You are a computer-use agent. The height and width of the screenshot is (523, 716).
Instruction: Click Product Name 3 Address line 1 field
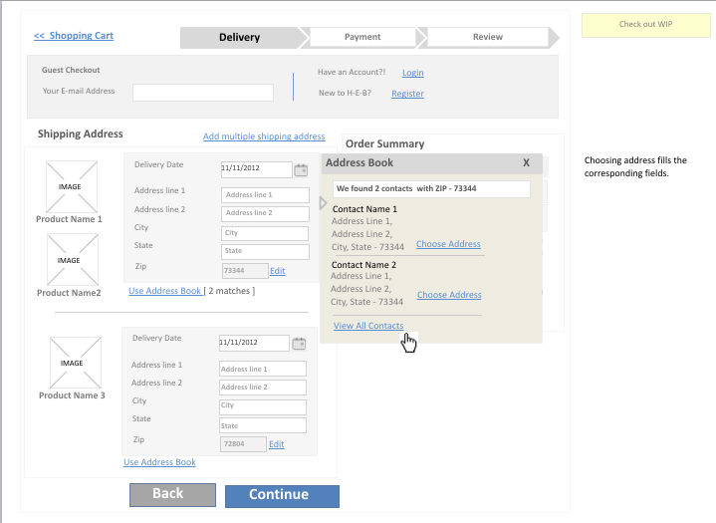click(x=263, y=369)
